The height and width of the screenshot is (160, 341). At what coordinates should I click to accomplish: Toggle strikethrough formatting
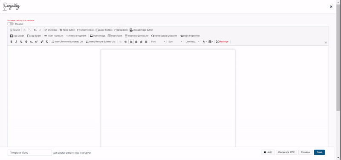point(26,41)
